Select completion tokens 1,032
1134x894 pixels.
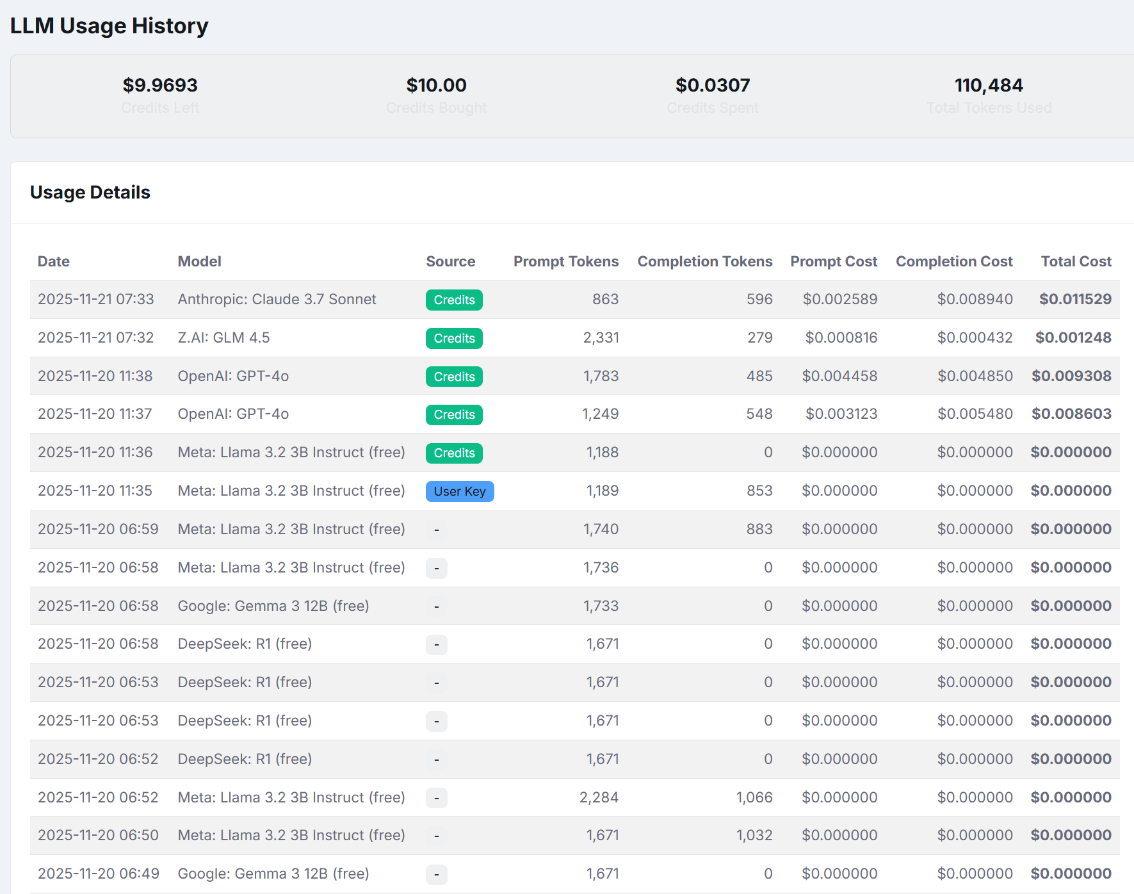click(754, 835)
